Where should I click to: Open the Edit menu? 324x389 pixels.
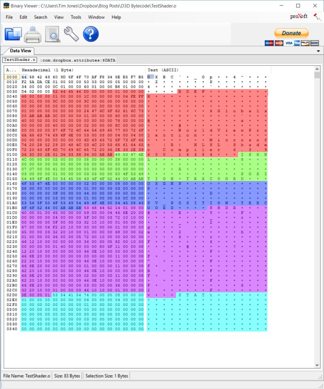[x=24, y=17]
